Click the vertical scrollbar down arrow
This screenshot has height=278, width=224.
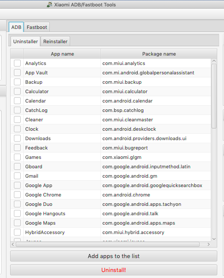coord(214,239)
